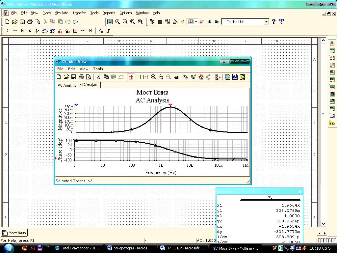Viewport: 337px width, 253px height.
Task: Toggle grid lines in Grapher toolbar
Action: coord(131,77)
